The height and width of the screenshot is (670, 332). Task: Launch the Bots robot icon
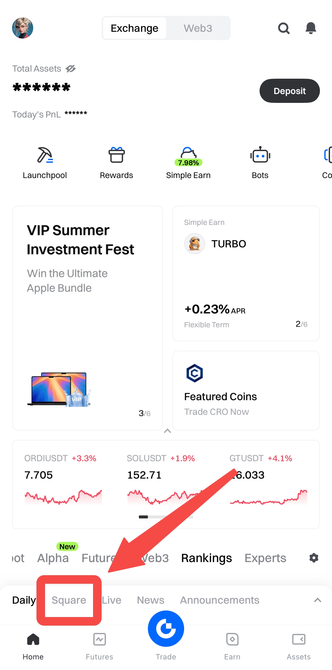point(260,155)
